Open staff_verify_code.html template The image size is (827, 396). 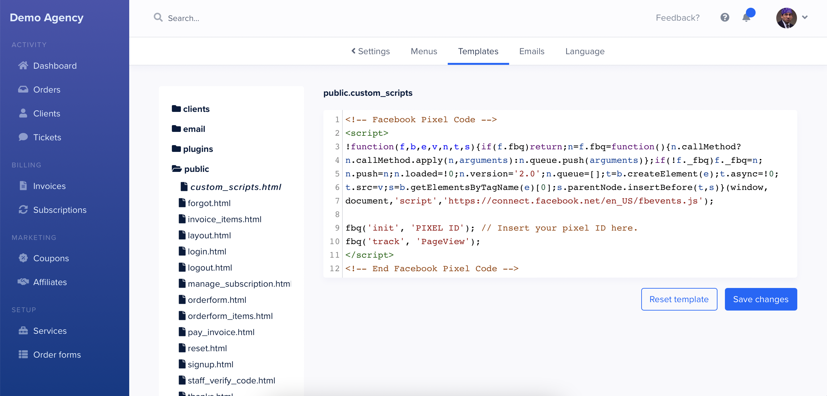(231, 381)
